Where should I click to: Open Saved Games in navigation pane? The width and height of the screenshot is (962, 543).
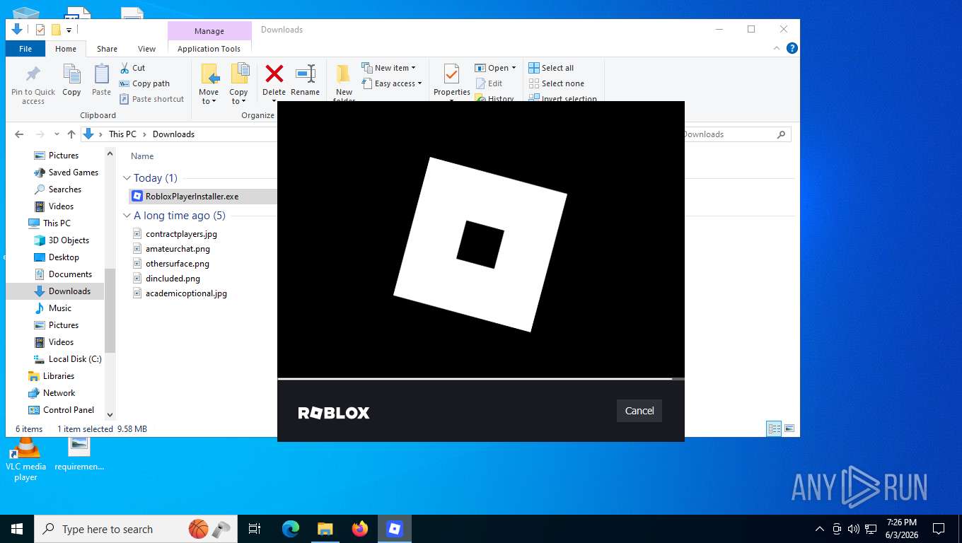(x=73, y=173)
